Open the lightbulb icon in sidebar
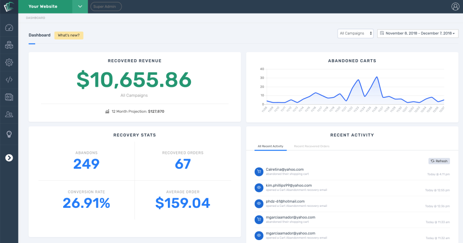This screenshot has width=463, height=243. [9, 135]
